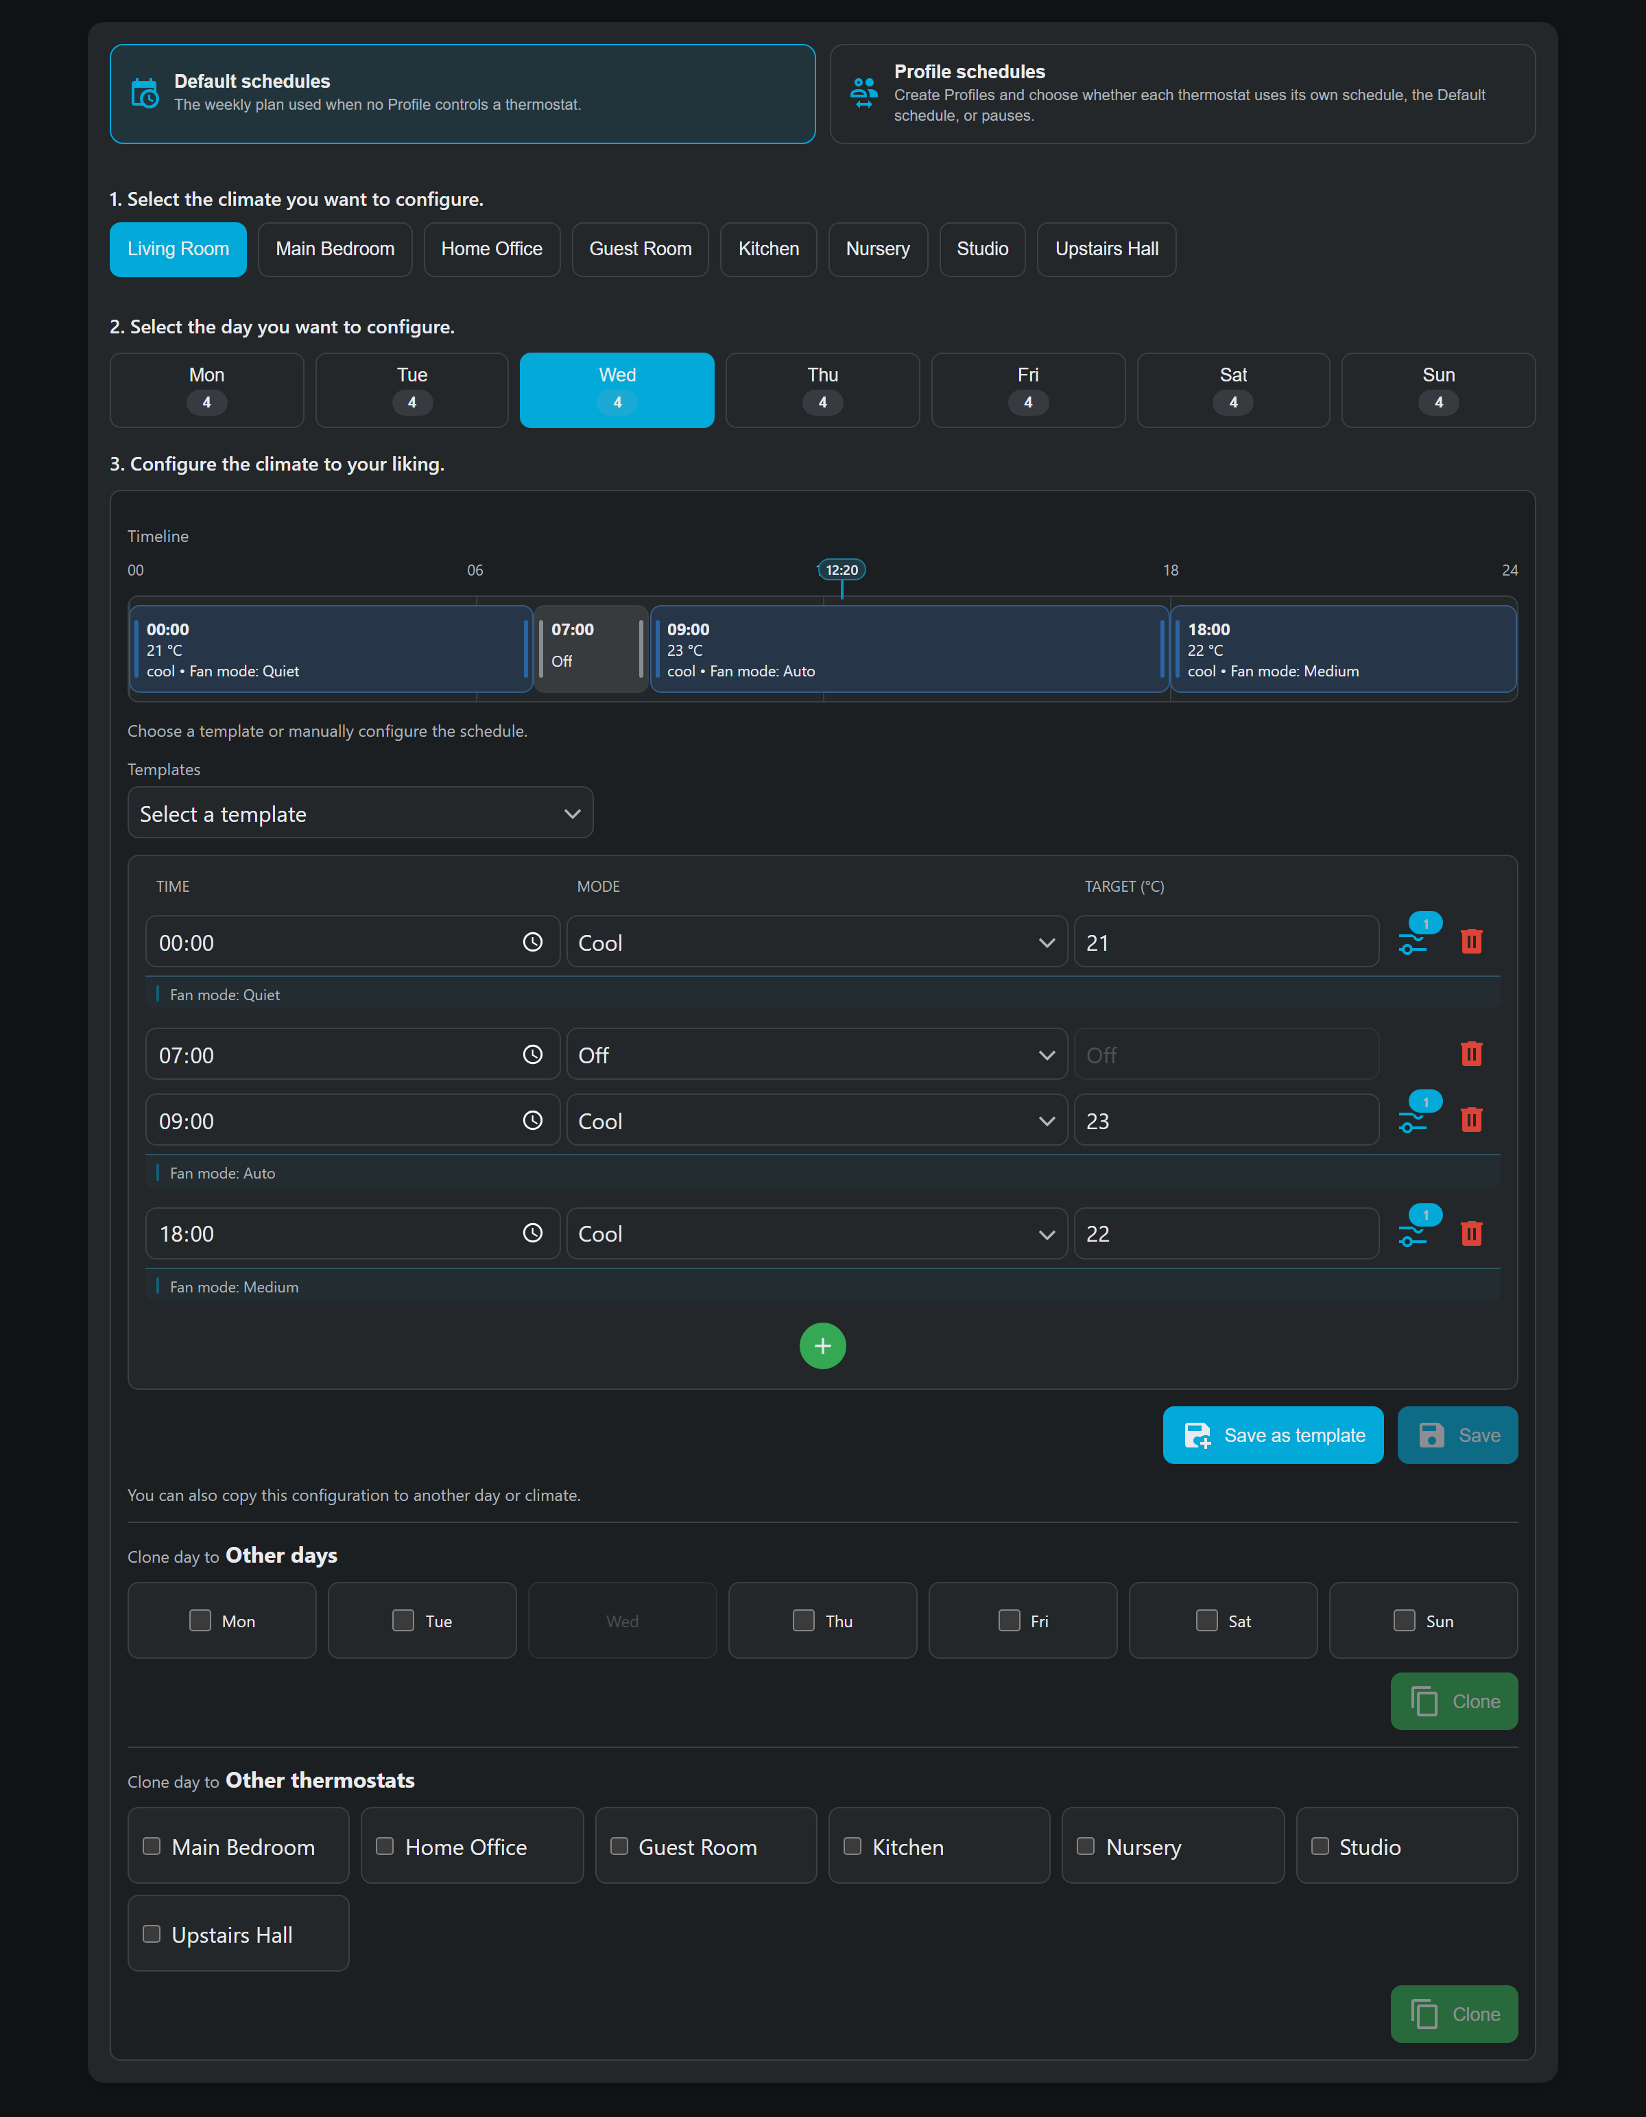Open clock picker for 00:00 time
This screenshot has height=2117, width=1646.
533,942
